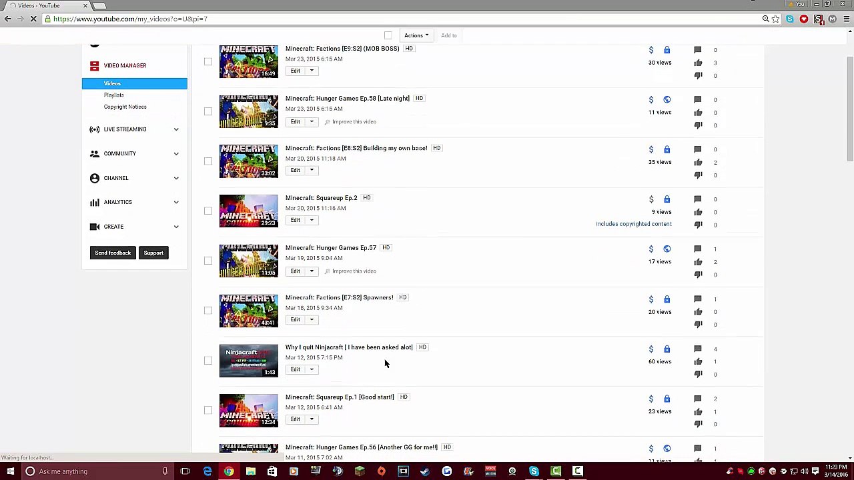Screen dimensions: 854x480
Task: Click monetization dollar icon for Squareup Ep.2
Action: point(651,199)
